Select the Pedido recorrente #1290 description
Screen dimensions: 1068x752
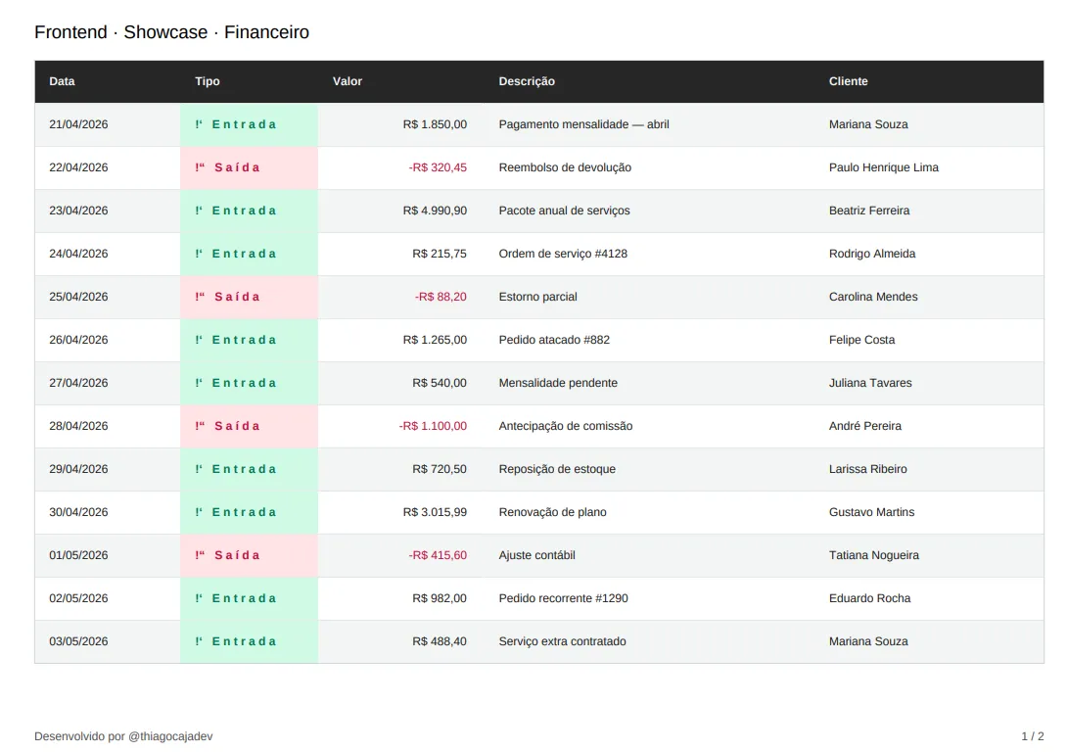coord(563,598)
